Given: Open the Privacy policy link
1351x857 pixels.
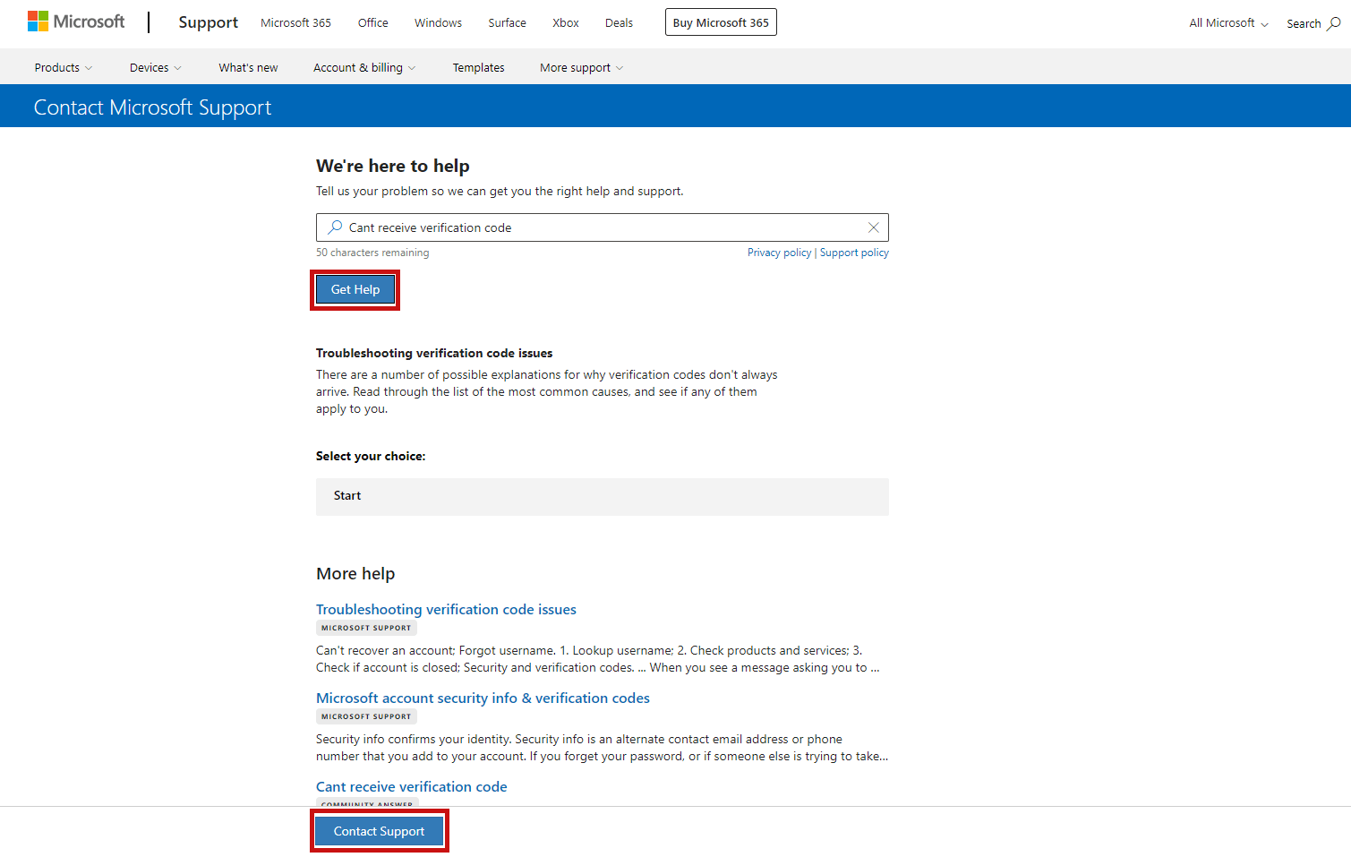Looking at the screenshot, I should click(x=779, y=253).
